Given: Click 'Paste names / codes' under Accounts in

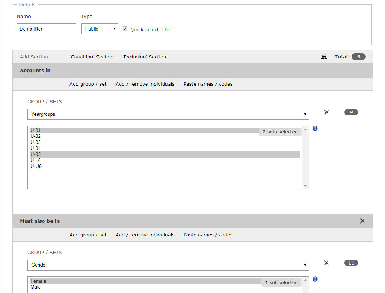Looking at the screenshot, I should pos(208,84).
